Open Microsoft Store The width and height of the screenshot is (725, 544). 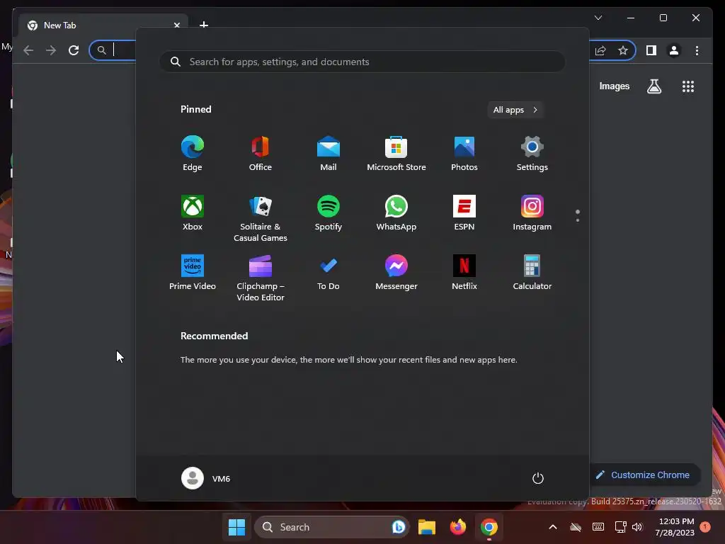(396, 153)
